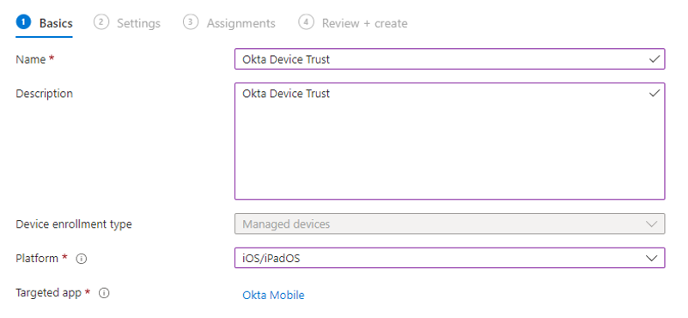Click the Platform info icon
This screenshot has height=318, width=688.
[82, 260]
